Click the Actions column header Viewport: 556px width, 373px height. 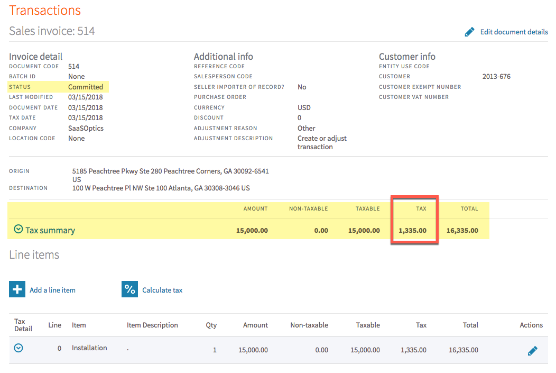(531, 325)
